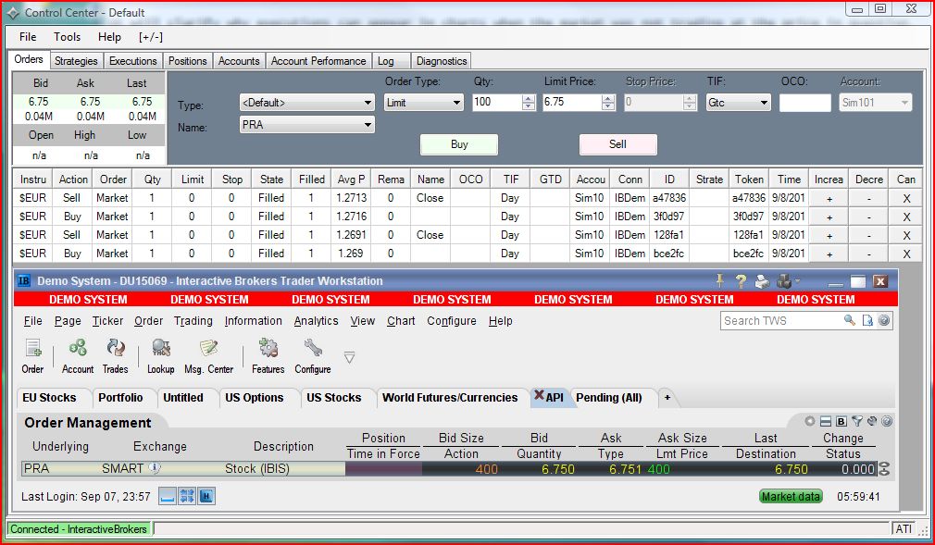Viewport: 935px width, 545px height.
Task: Expand the TWS toolbar overflow triangle
Action: pos(349,357)
